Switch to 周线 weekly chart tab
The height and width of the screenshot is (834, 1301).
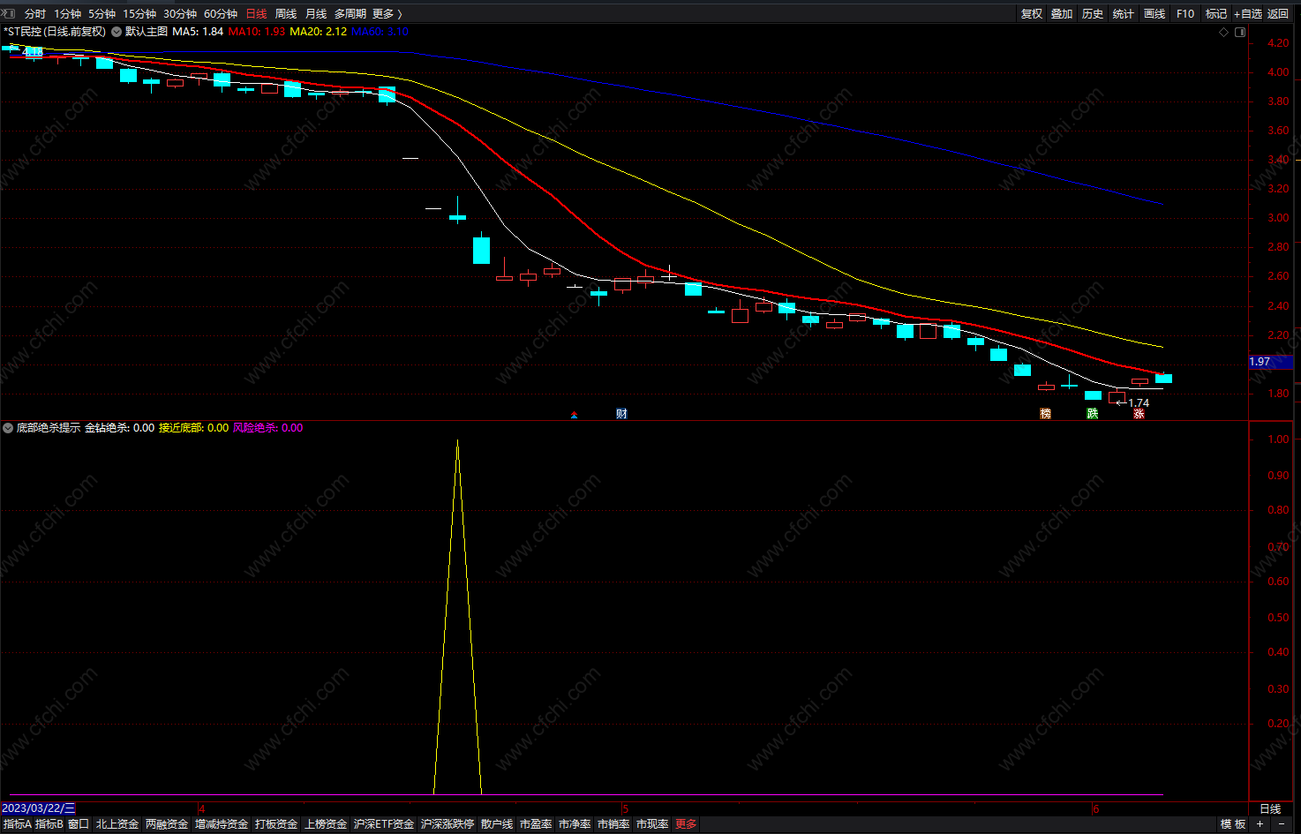point(286,13)
